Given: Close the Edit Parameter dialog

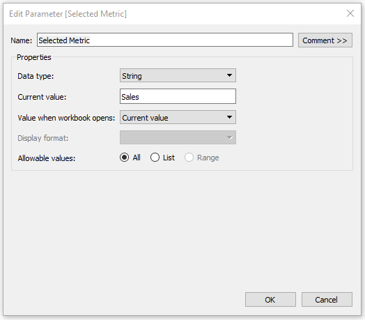Looking at the screenshot, I should point(350,13).
